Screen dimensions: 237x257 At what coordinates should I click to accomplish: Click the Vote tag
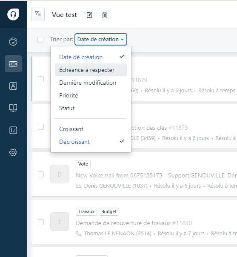83,164
